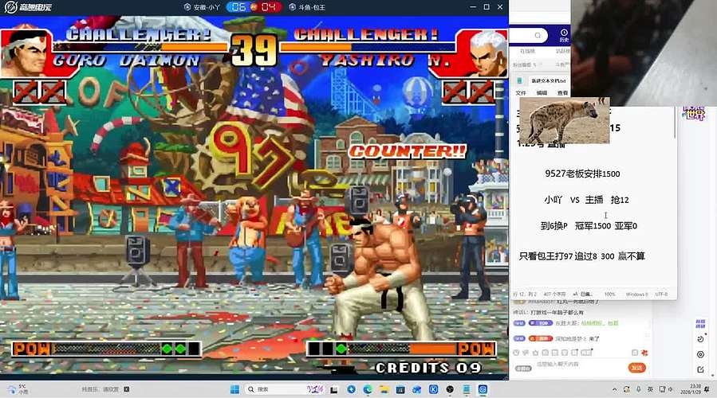Image resolution: width=717 pixels, height=398 pixels.
Task: Click the 100% zoom level in the Notepad status bar
Action: [x=609, y=295]
